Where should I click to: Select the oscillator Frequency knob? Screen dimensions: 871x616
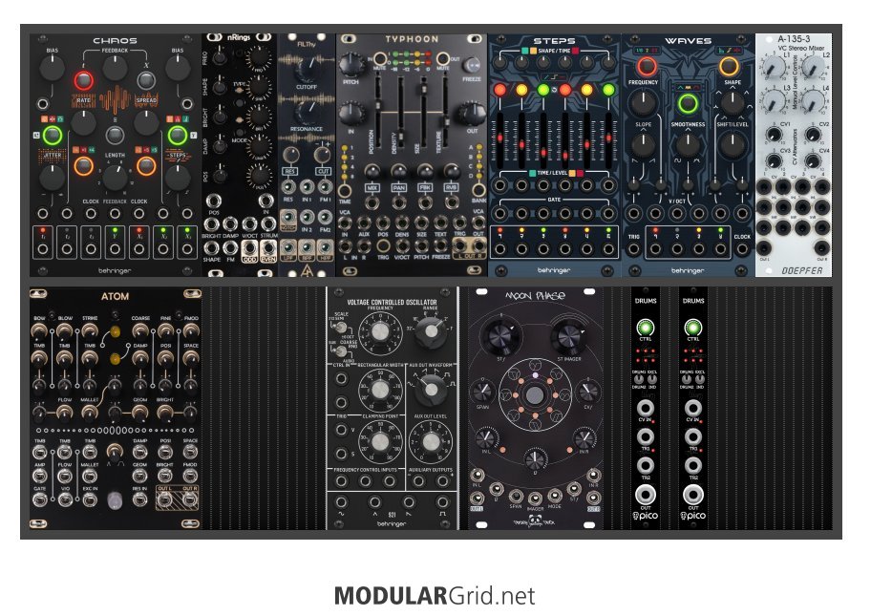(x=380, y=331)
